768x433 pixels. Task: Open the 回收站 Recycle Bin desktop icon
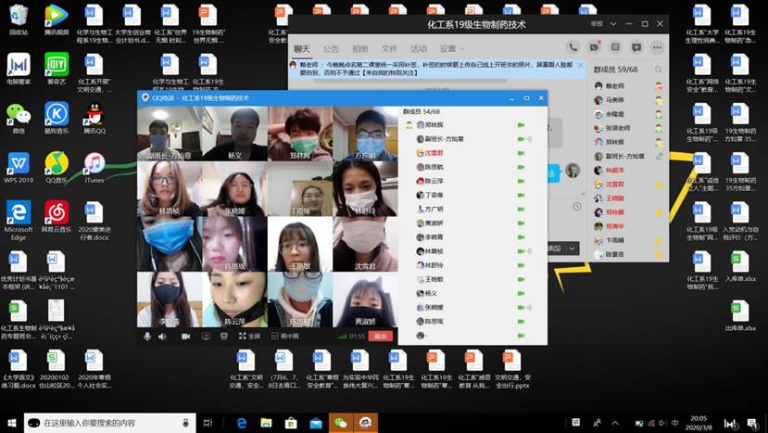19,20
